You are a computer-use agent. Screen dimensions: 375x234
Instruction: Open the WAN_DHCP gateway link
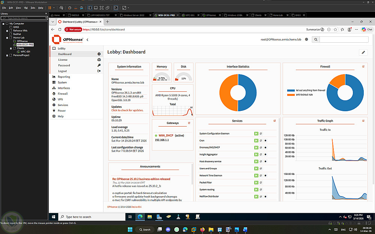[x=166, y=136]
